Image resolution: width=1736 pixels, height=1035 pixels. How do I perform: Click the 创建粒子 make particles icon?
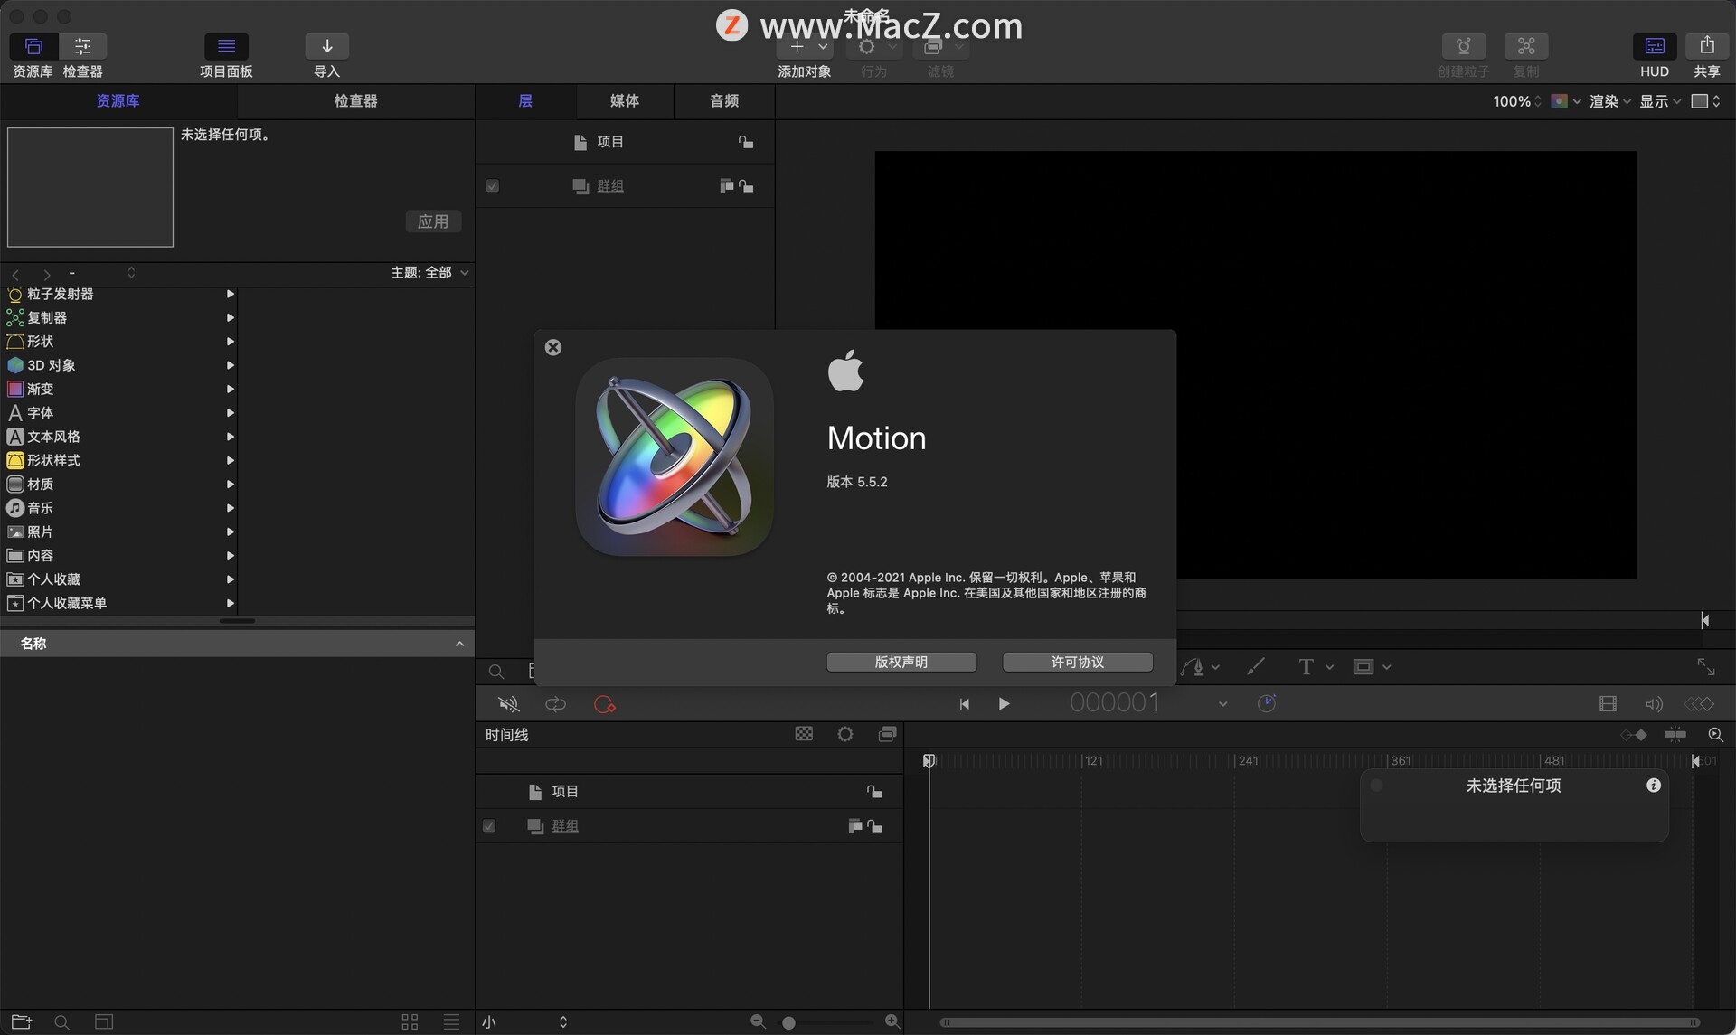pos(1463,46)
